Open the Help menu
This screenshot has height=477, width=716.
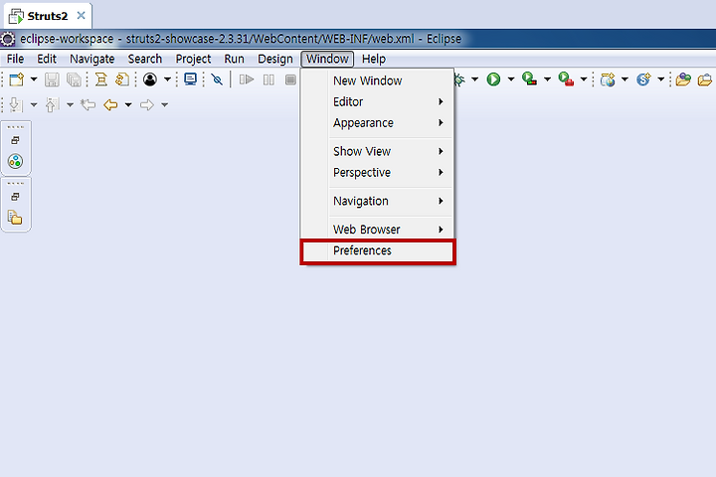374,59
